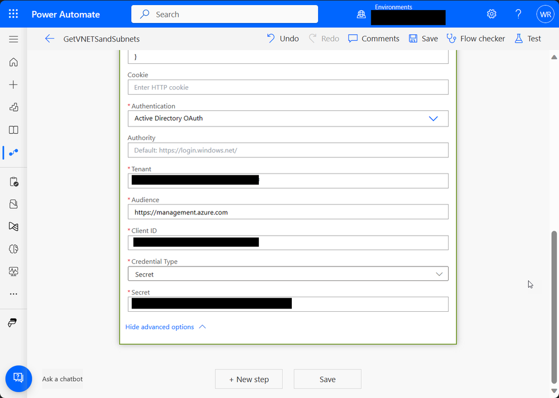559x398 pixels.
Task: Open Approvals clipboard icon in sidebar
Action: 13,182
